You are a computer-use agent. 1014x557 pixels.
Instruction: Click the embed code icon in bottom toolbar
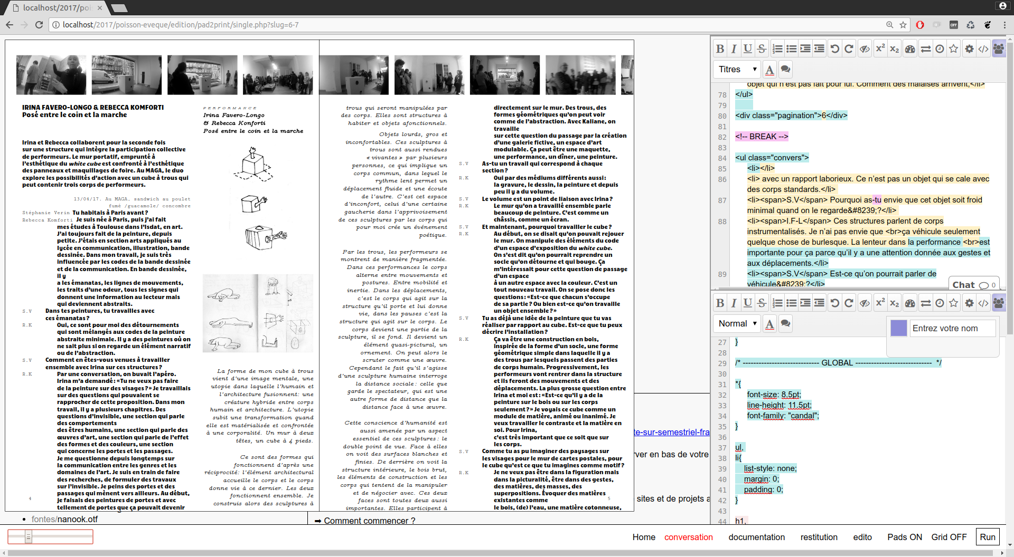983,303
